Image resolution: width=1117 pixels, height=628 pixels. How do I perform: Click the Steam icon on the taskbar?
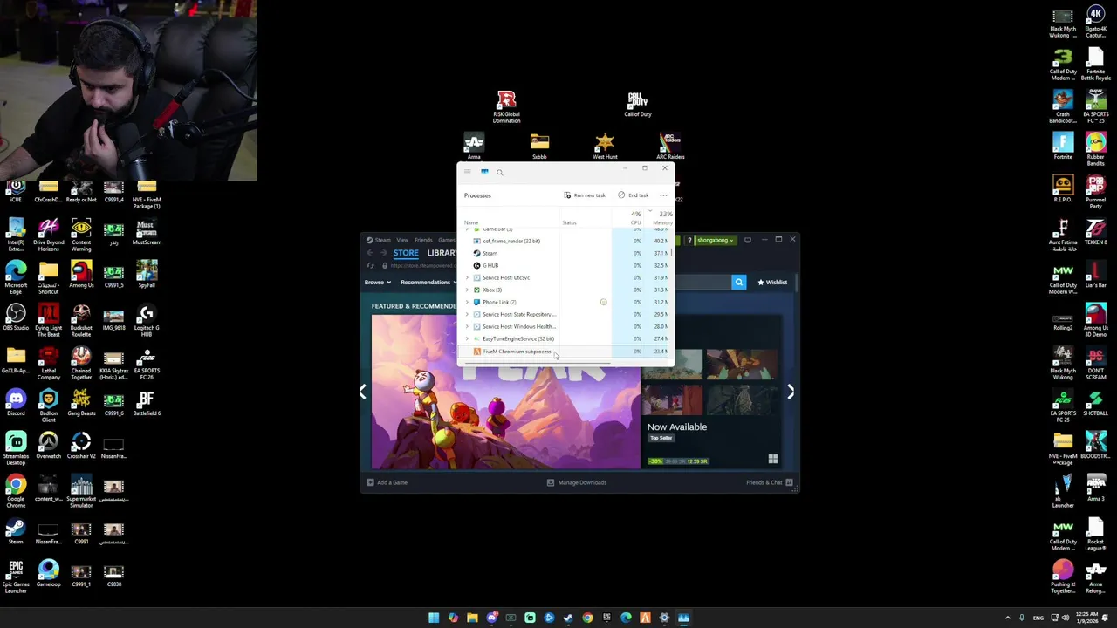(x=568, y=618)
